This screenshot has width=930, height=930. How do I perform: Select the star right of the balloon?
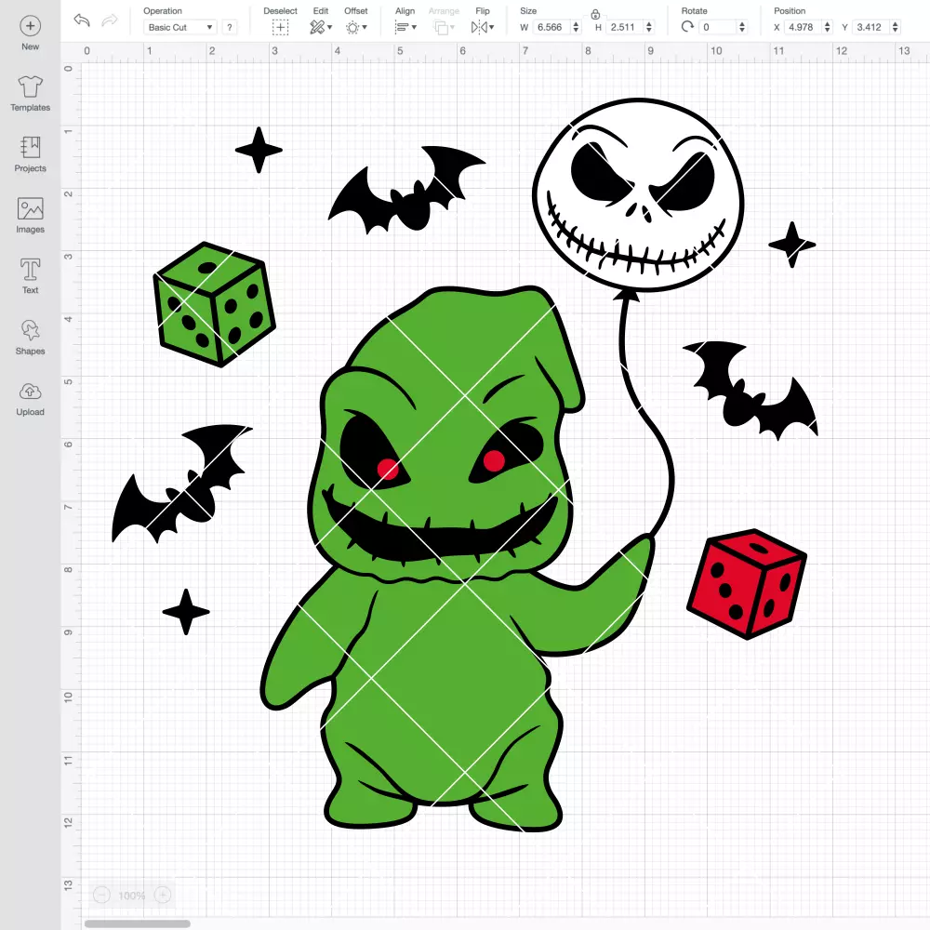coord(791,245)
